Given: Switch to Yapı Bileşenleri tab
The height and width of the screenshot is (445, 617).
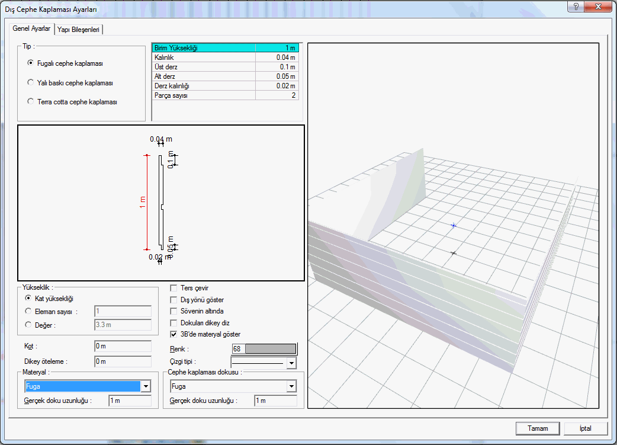Looking at the screenshot, I should click(x=78, y=30).
